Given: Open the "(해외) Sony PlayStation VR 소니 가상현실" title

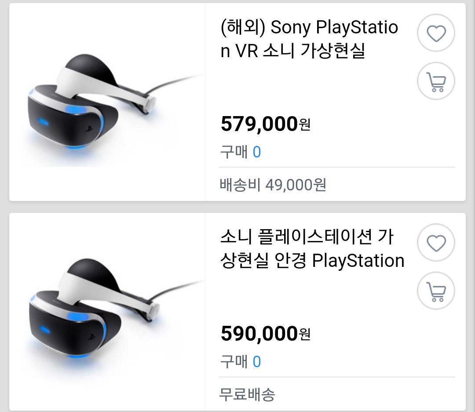Looking at the screenshot, I should point(309,40).
